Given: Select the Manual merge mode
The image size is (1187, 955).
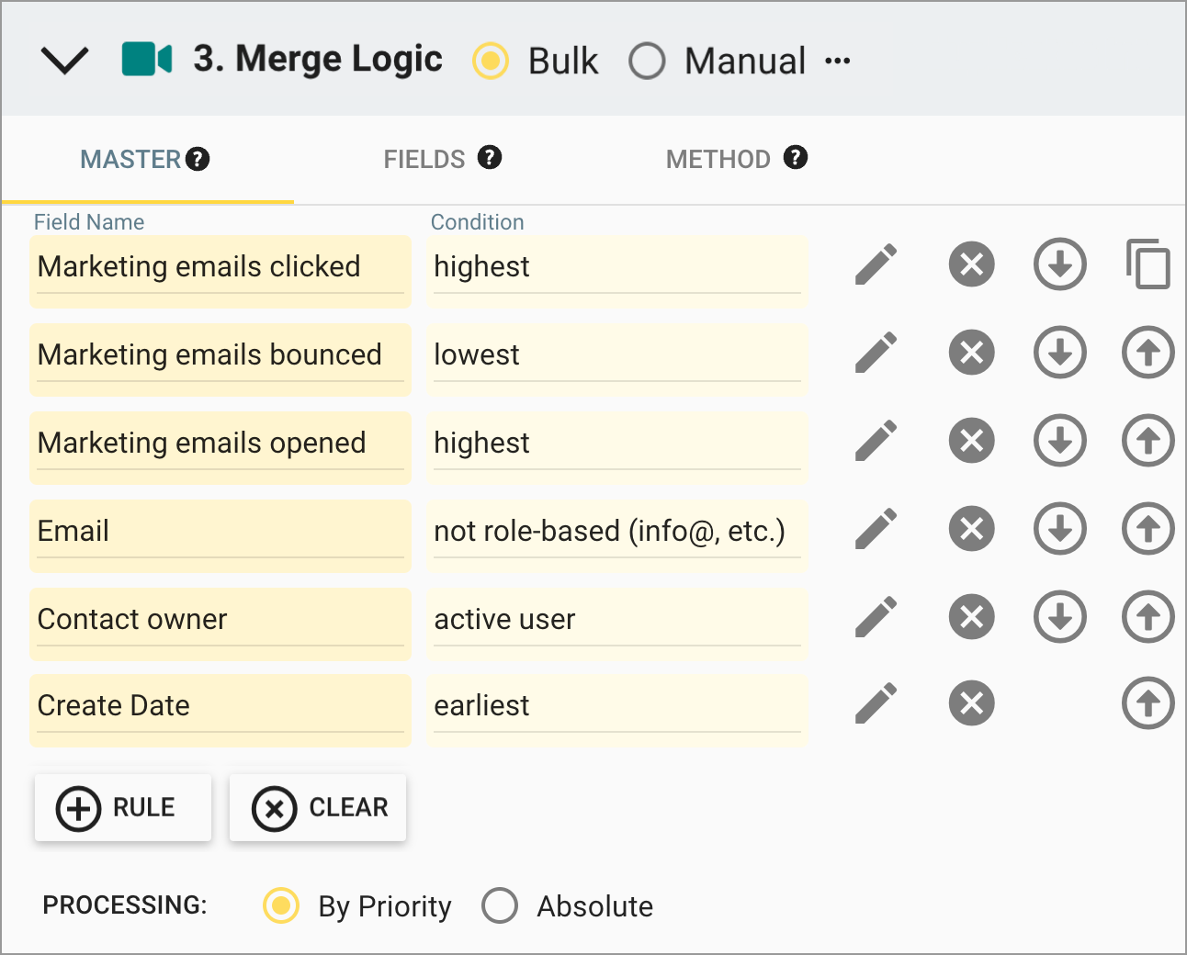Looking at the screenshot, I should (648, 61).
